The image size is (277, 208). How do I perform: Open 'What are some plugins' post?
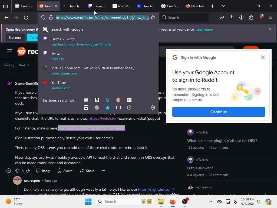(x=222, y=141)
